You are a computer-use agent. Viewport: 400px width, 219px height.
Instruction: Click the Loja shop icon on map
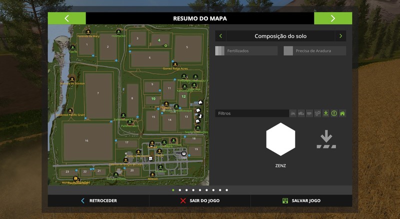[184, 153]
